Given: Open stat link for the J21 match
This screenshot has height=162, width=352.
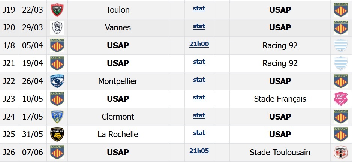Looking at the screenshot, I should click(x=199, y=62).
